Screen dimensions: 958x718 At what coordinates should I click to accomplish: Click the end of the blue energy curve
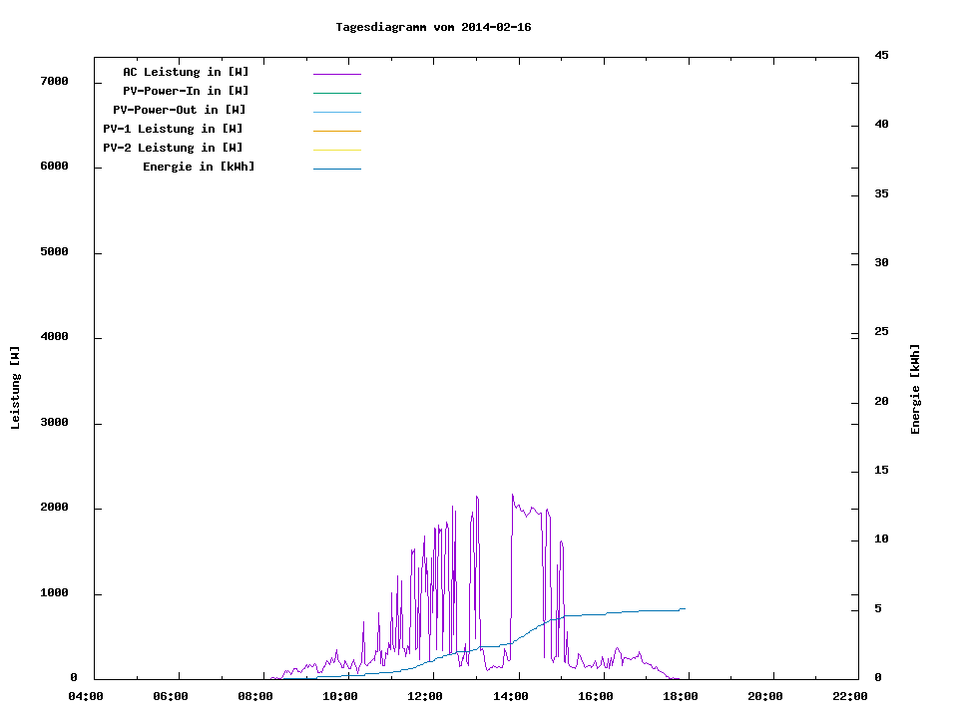coord(684,608)
